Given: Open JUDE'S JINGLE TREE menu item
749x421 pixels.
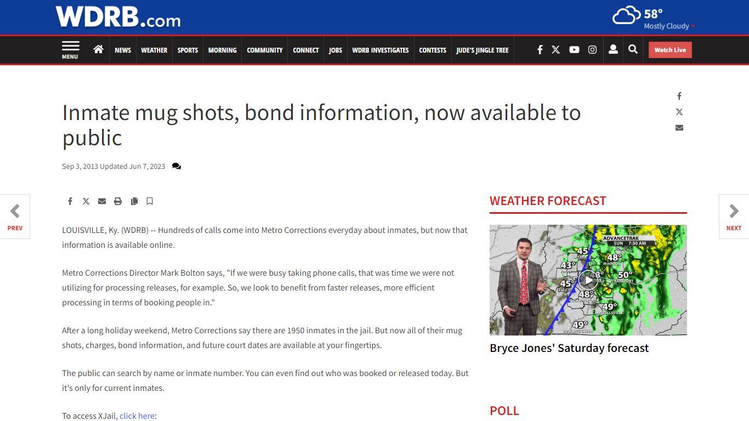Looking at the screenshot, I should click(x=483, y=50).
